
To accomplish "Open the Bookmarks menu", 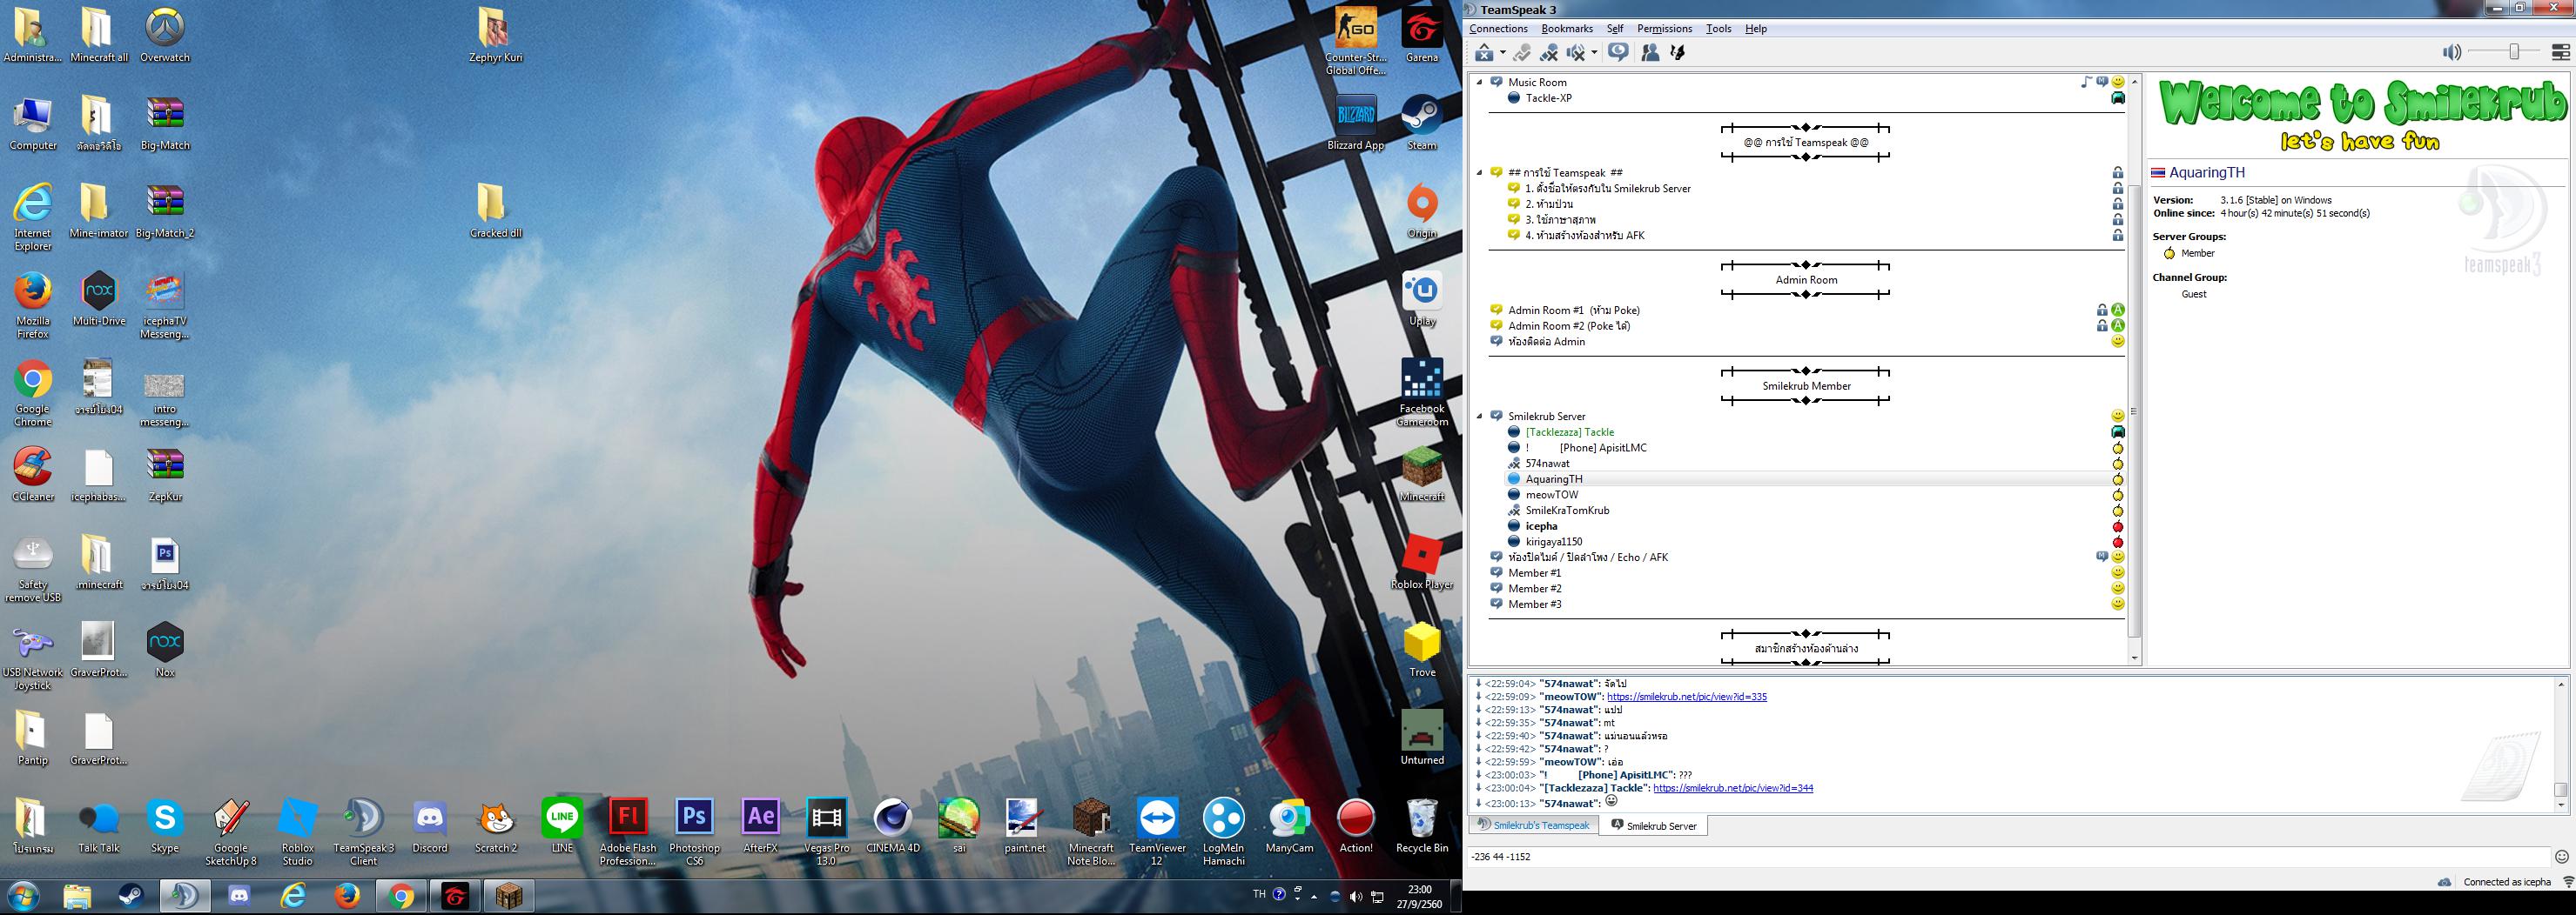I will [1567, 29].
